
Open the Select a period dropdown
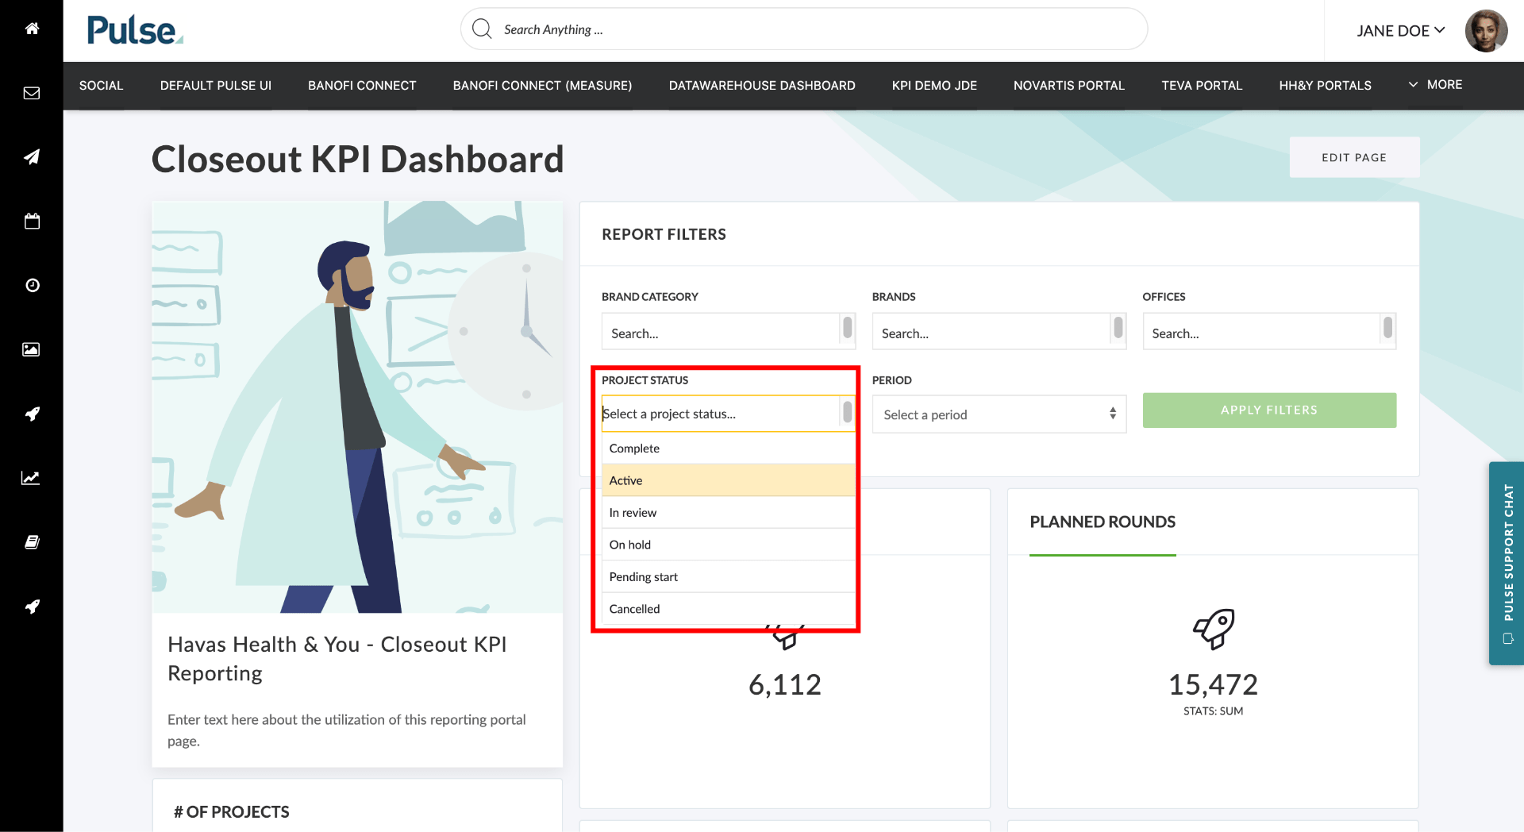click(999, 414)
